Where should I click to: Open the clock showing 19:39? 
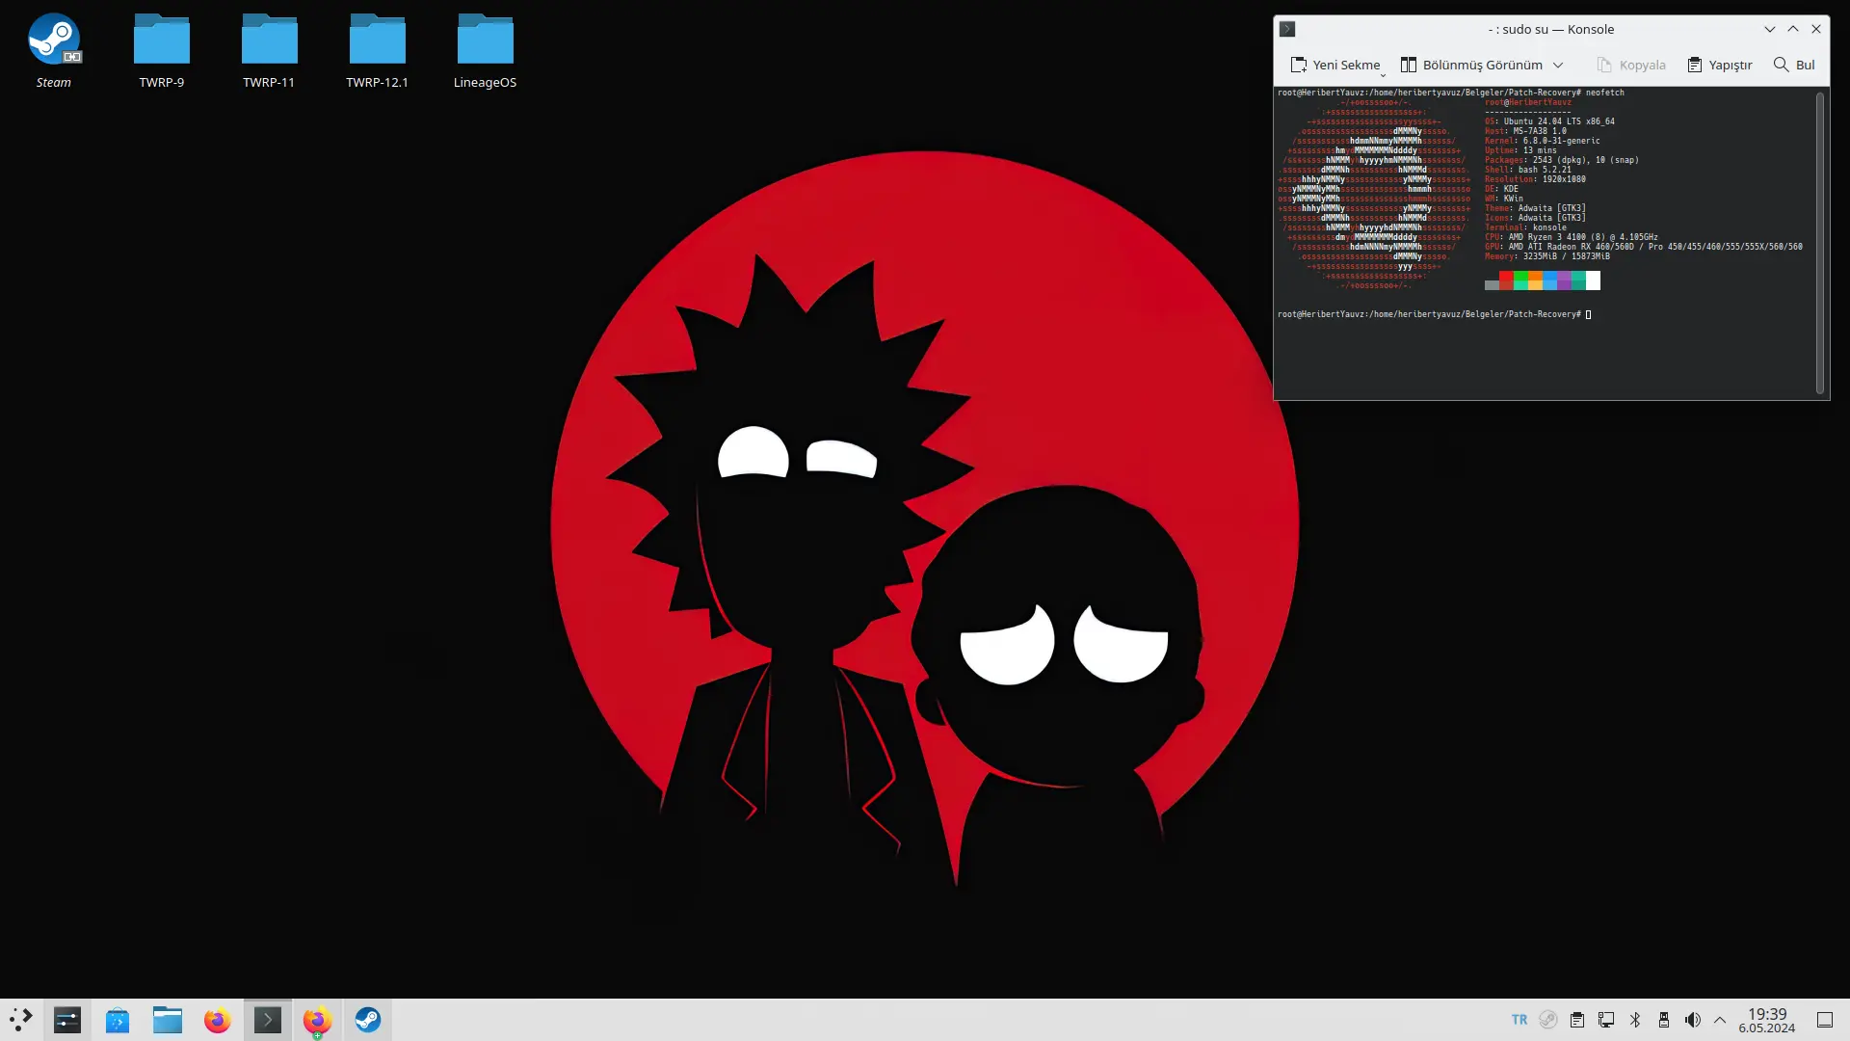point(1767,1020)
